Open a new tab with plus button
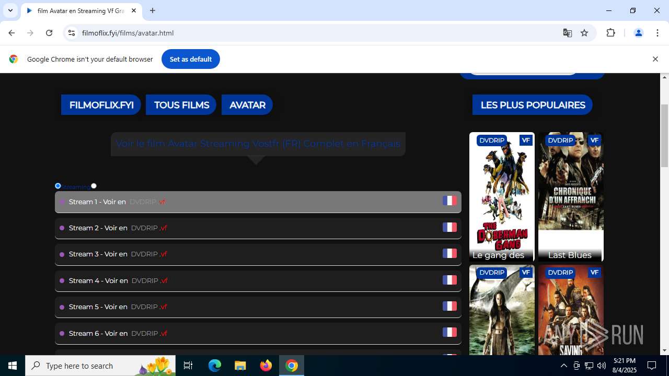Image resolution: width=669 pixels, height=376 pixels. point(153,10)
